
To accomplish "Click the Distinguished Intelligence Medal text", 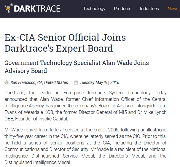I will coord(38,163).
